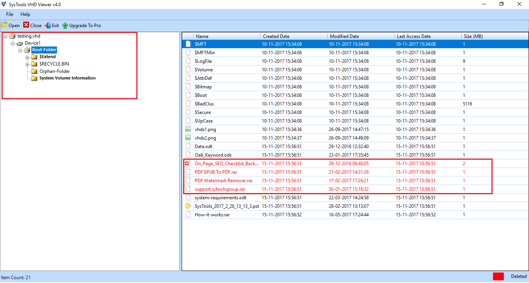The height and width of the screenshot is (283, 529).
Task: Click modified date 28-02-2017 13:13:07
Action: click(349, 206)
